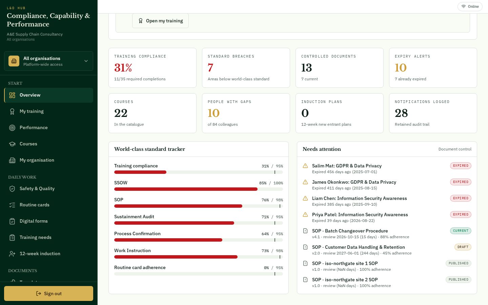
Task: Open the Performance page from sidebar
Action: (x=48, y=128)
